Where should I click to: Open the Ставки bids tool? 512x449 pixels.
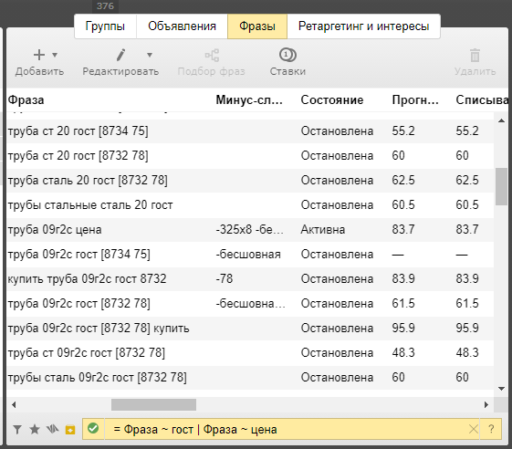[x=287, y=62]
